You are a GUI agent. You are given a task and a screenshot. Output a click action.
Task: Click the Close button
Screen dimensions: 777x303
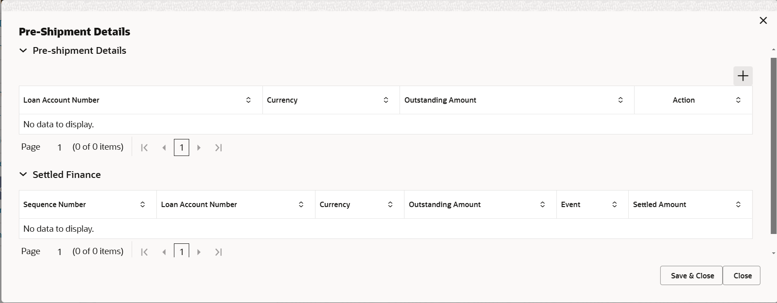(x=741, y=276)
